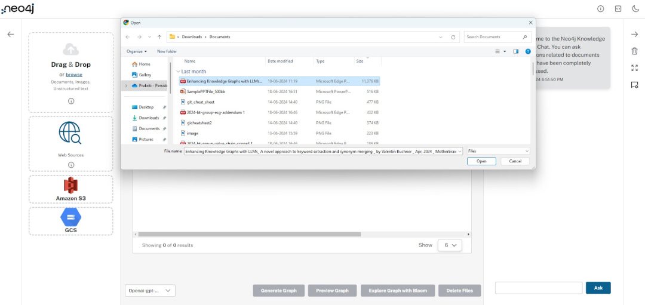Image resolution: width=645 pixels, height=305 pixels.
Task: Click the info icon in the top bar
Action: coord(601,9)
